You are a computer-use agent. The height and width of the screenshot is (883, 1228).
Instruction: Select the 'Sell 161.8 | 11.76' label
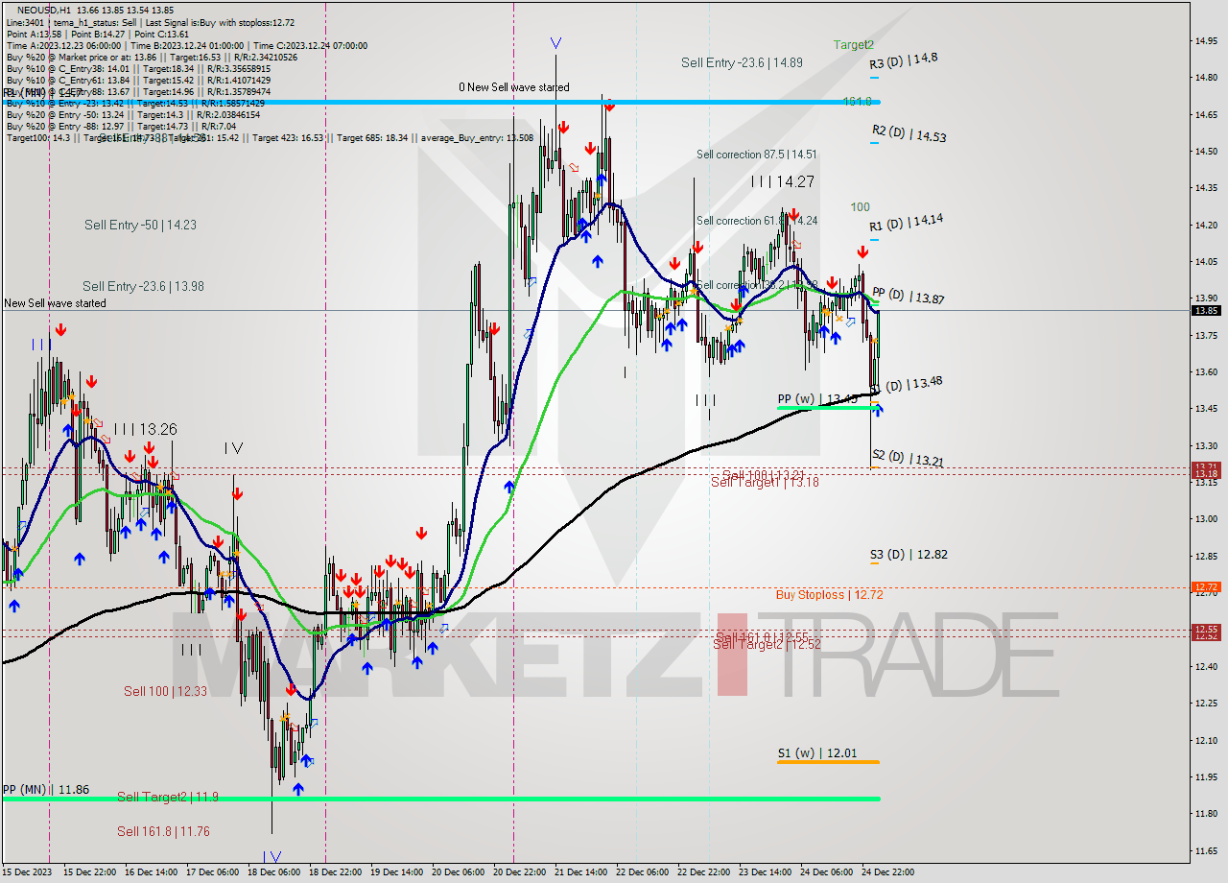(163, 832)
